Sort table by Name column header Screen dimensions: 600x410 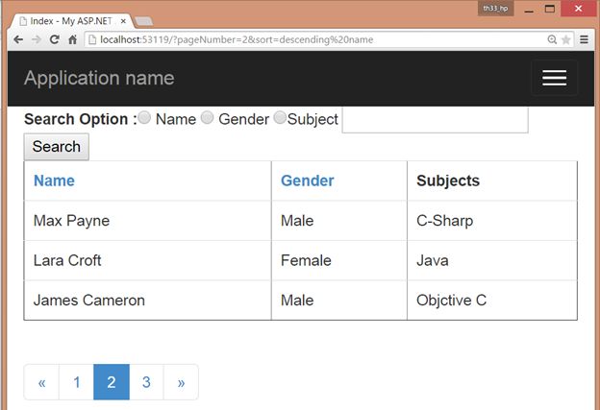[54, 181]
